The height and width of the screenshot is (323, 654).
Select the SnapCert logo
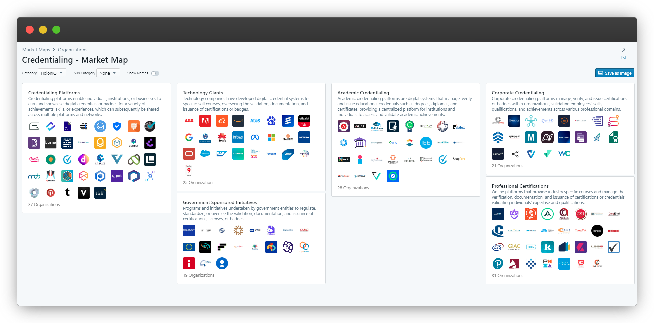459,159
